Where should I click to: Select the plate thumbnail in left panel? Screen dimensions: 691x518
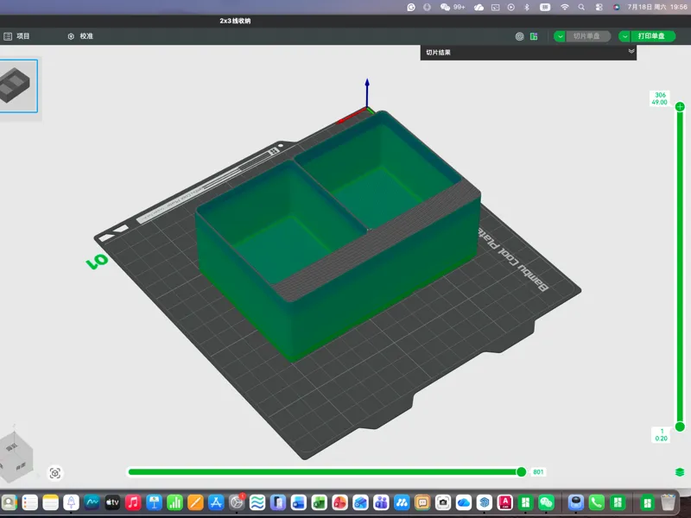(x=17, y=86)
